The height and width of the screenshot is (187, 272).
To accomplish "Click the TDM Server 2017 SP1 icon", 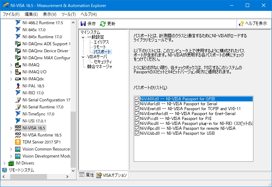I will 18,142.
